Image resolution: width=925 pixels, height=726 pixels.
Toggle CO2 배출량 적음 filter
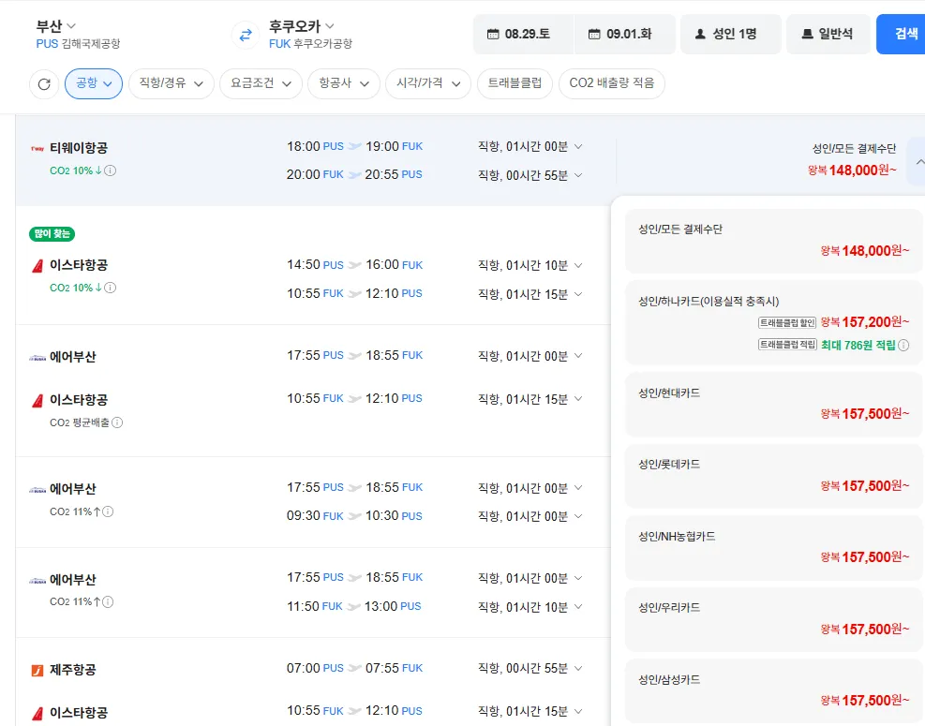coord(612,83)
